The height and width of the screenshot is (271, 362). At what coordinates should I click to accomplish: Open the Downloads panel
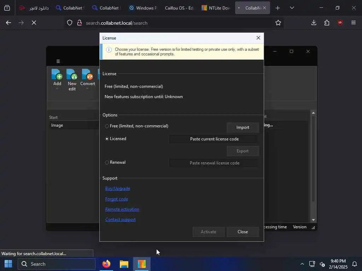coord(314,23)
